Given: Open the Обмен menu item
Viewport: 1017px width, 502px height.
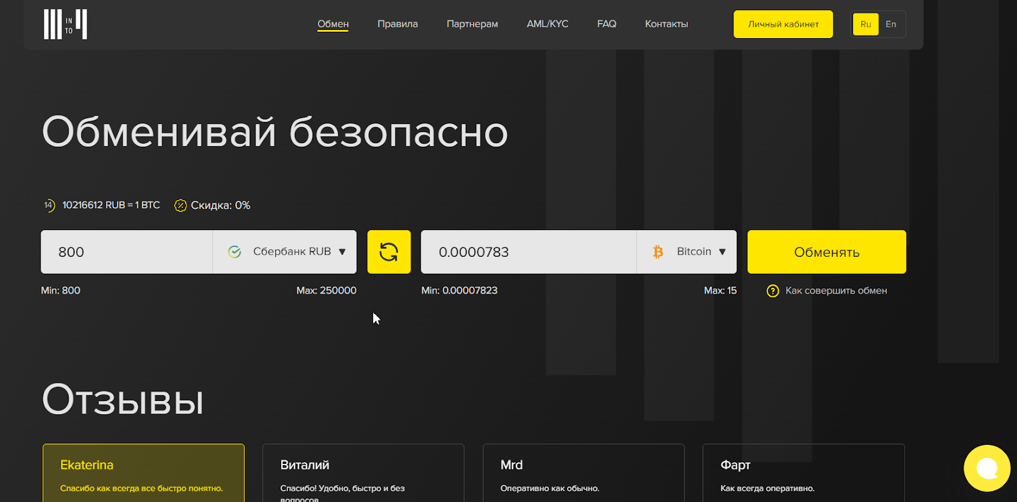Looking at the screenshot, I should tap(333, 24).
